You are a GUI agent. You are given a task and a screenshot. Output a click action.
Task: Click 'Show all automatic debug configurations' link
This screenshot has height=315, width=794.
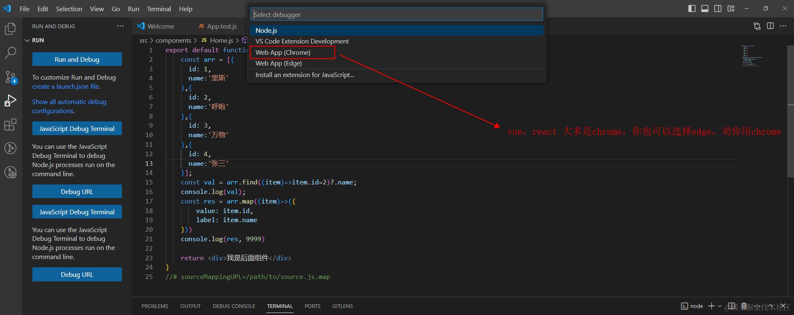pos(69,106)
